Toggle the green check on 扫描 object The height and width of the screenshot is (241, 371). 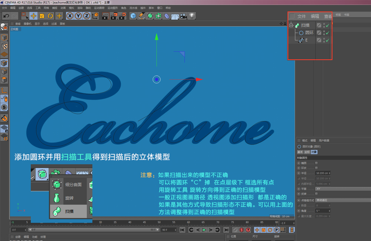pyautogui.click(x=328, y=25)
